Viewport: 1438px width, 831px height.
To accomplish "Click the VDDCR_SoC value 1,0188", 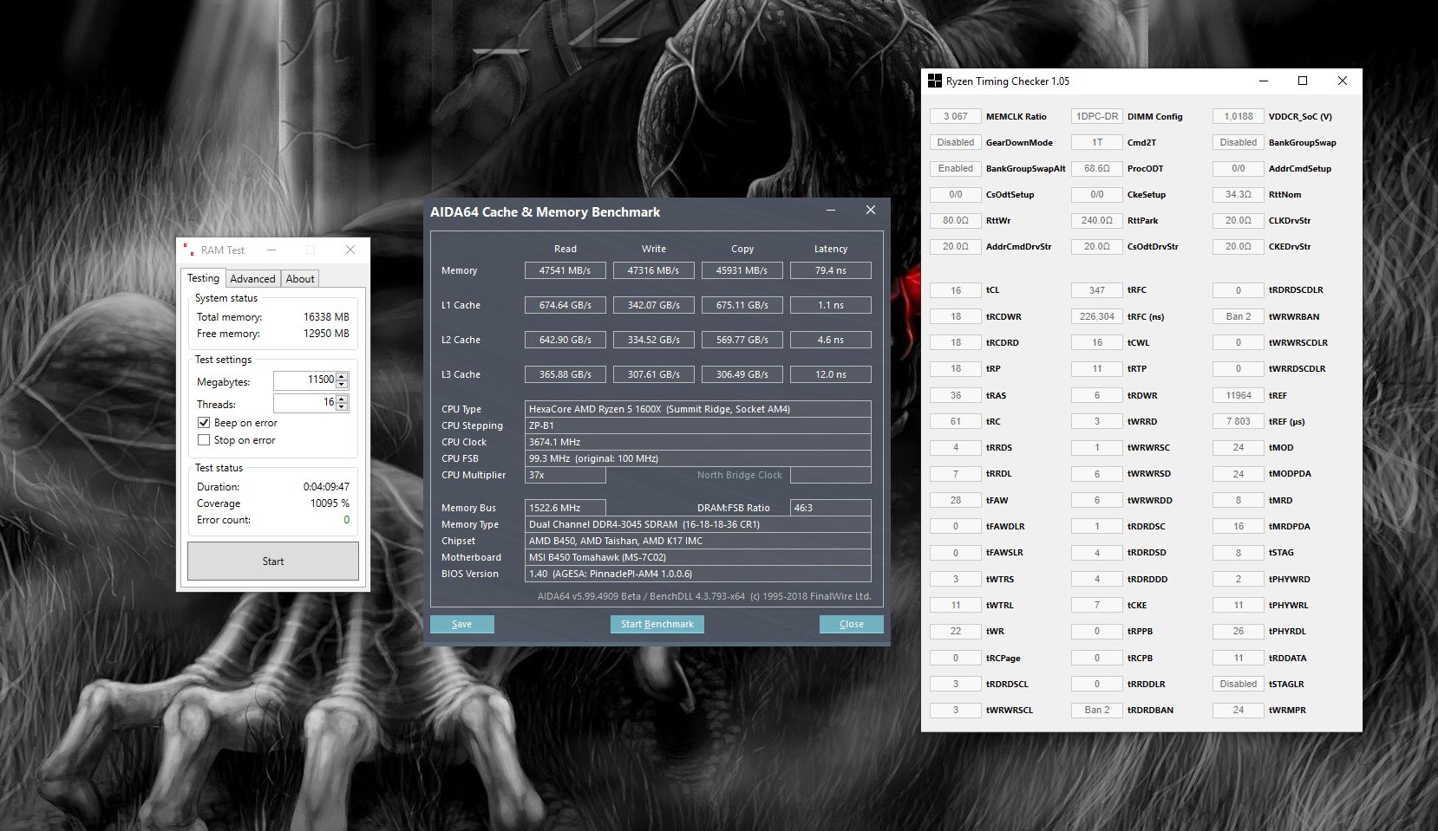I will [x=1239, y=116].
